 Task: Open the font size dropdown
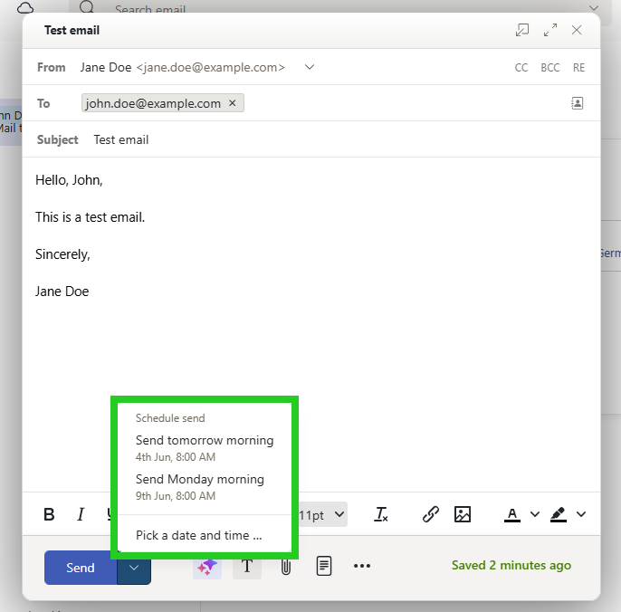point(321,514)
